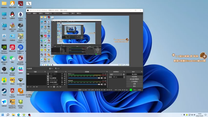
Task: Move source down in Sources dock
Action: pos(60,87)
